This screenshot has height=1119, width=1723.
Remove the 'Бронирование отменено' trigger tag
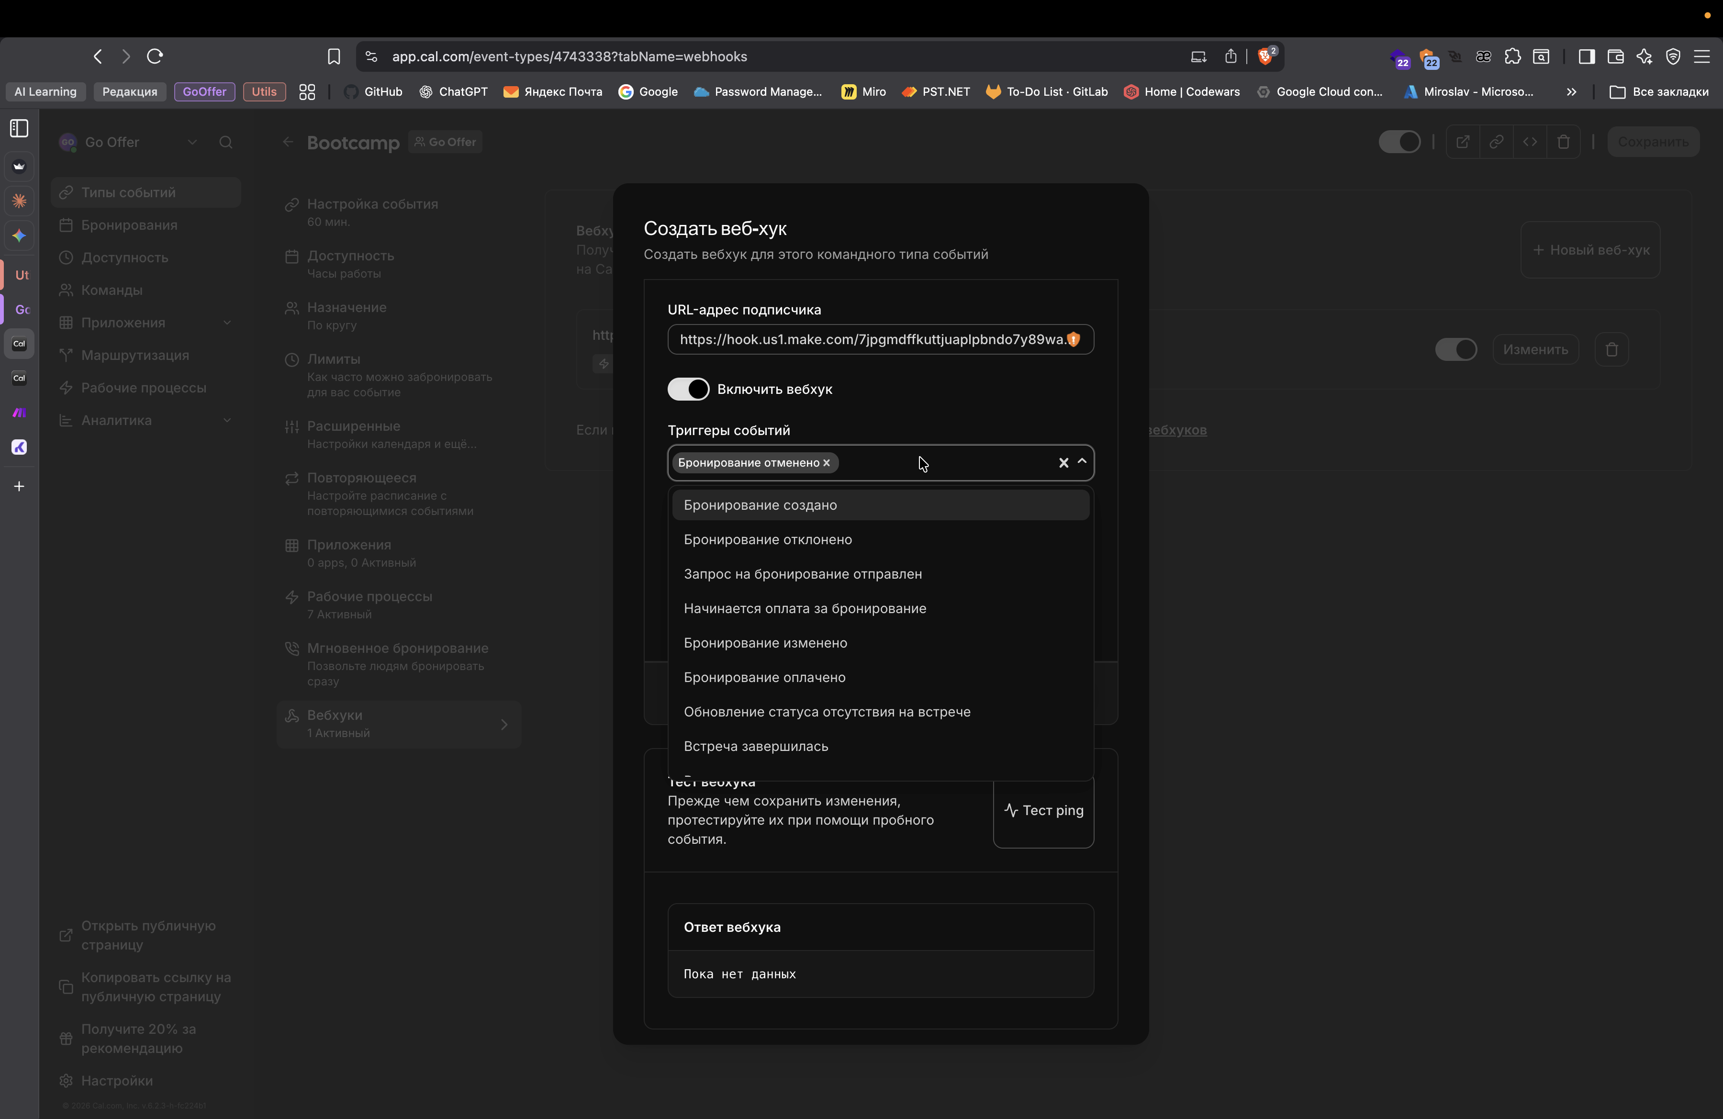[827, 462]
